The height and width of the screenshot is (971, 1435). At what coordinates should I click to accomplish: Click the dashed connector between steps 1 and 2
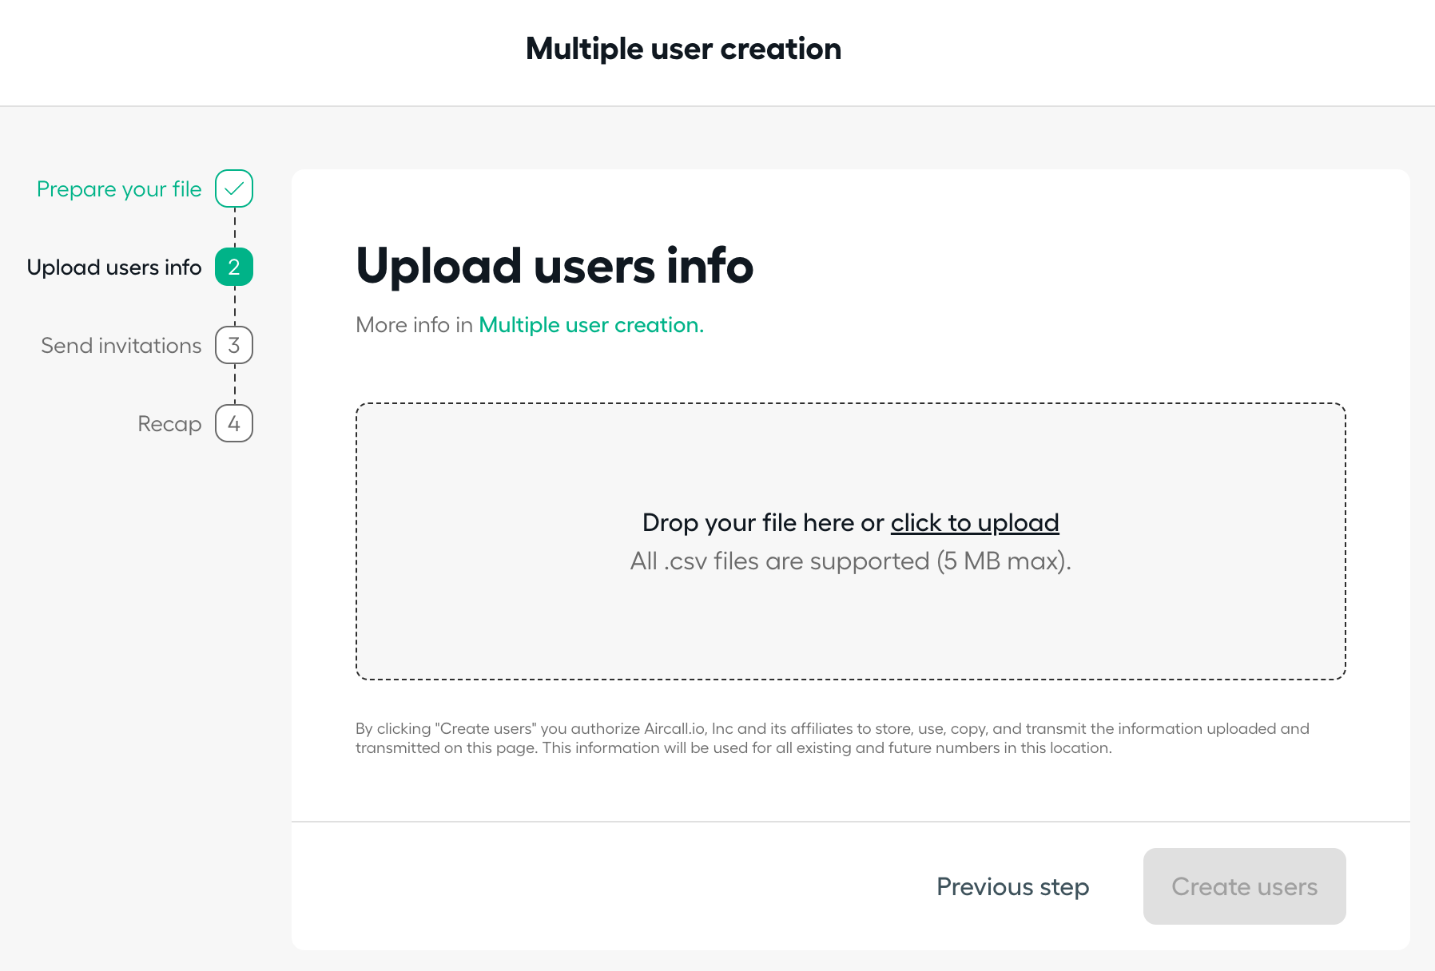(235, 228)
